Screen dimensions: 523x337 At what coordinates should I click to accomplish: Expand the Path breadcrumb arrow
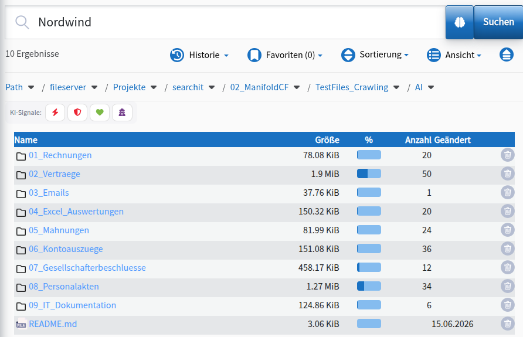31,87
